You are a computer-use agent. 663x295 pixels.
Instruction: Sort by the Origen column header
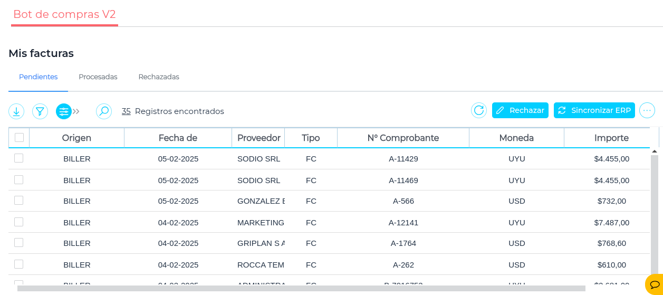77,138
